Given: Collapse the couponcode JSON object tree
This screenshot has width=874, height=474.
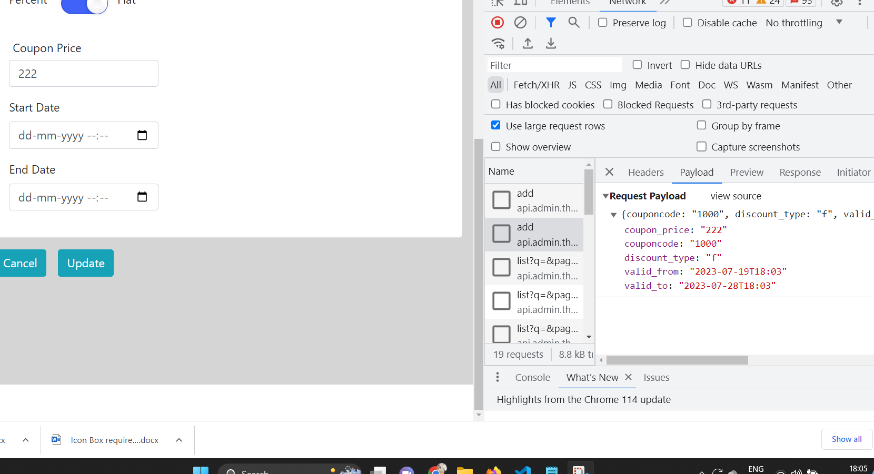Looking at the screenshot, I should tap(613, 215).
